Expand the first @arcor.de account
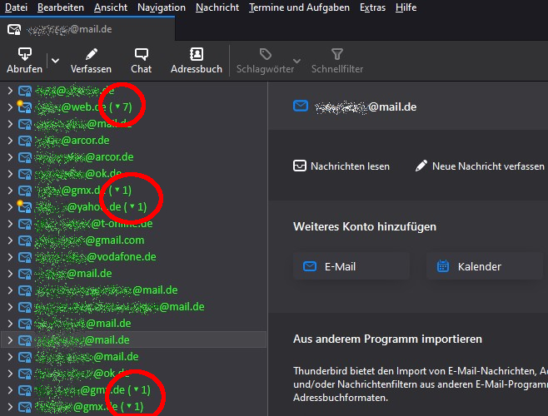Image resolution: width=548 pixels, height=416 pixels. coord(10,141)
